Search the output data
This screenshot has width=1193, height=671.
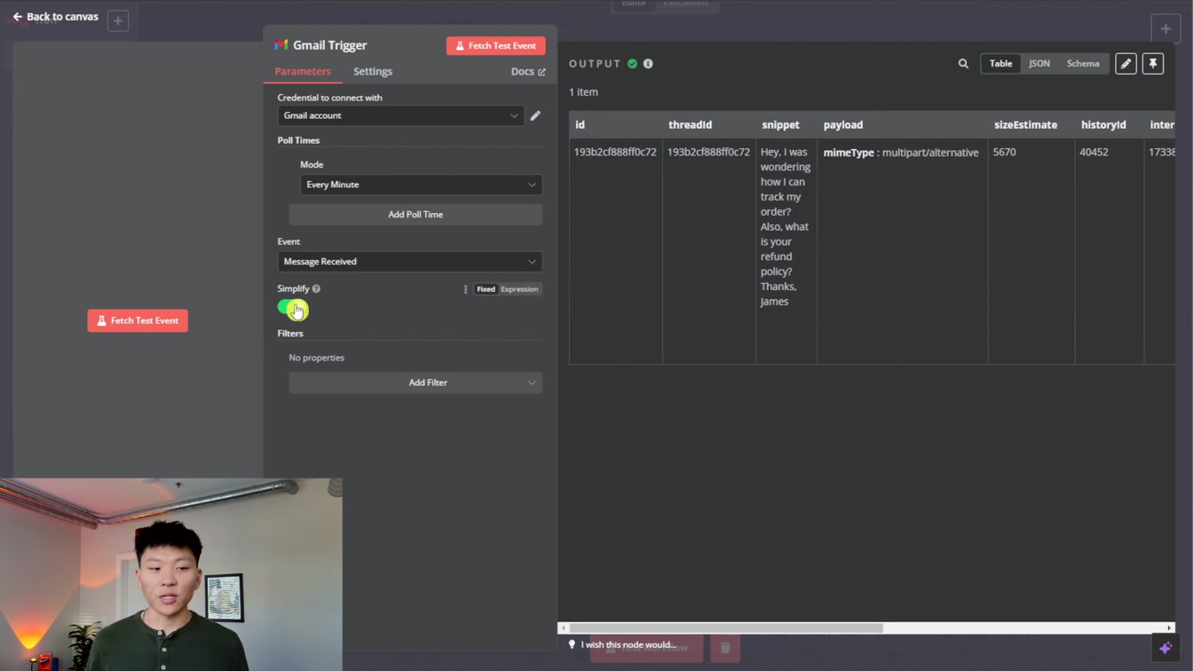(x=963, y=64)
